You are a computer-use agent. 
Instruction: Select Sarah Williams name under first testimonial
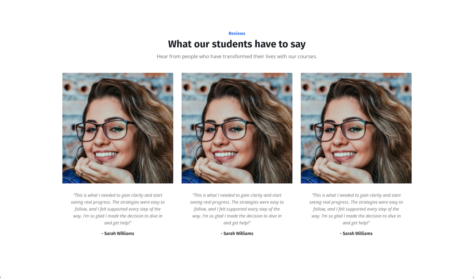pos(118,233)
